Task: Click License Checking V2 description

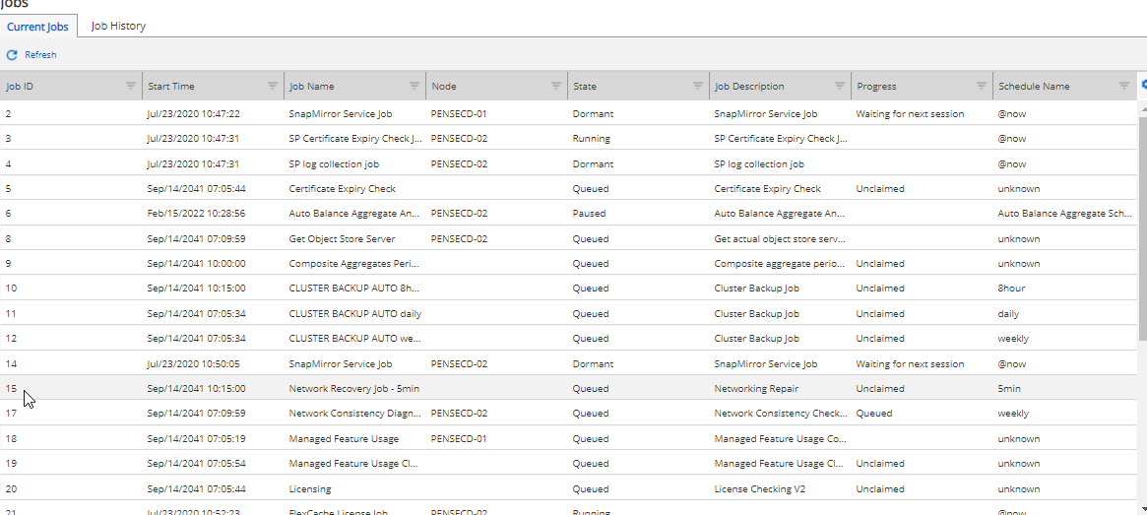Action: click(760, 488)
